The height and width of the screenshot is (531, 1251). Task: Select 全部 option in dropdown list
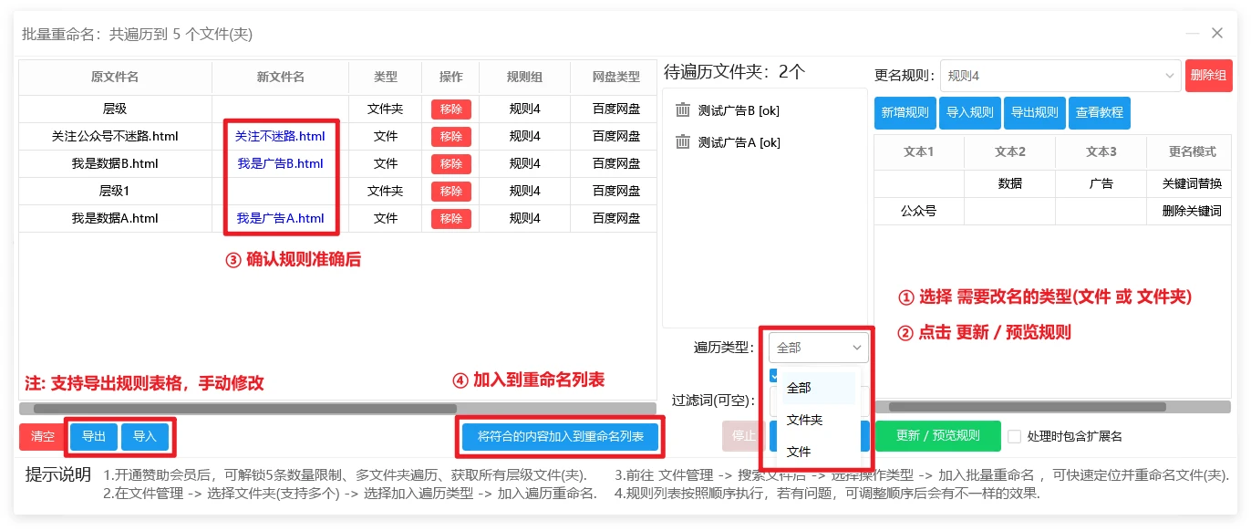[799, 388]
